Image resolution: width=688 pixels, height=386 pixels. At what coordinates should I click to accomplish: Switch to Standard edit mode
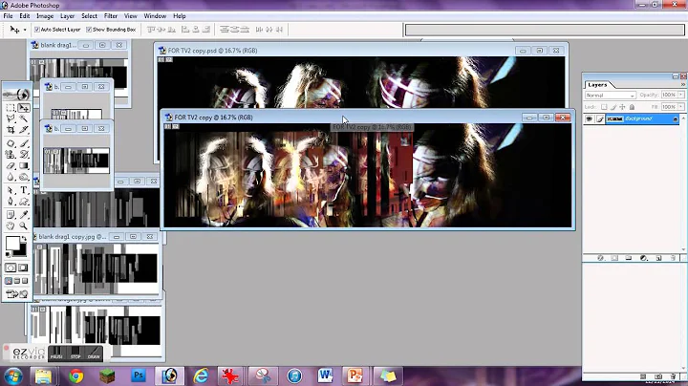click(11, 268)
